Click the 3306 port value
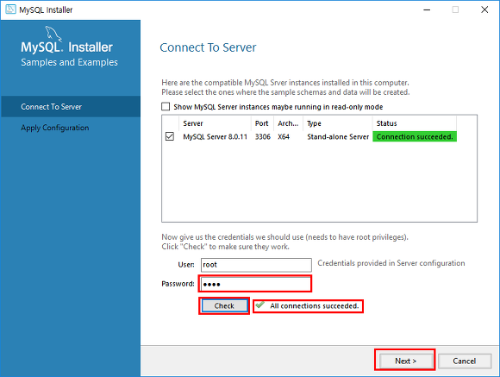The image size is (500, 377). tap(263, 136)
